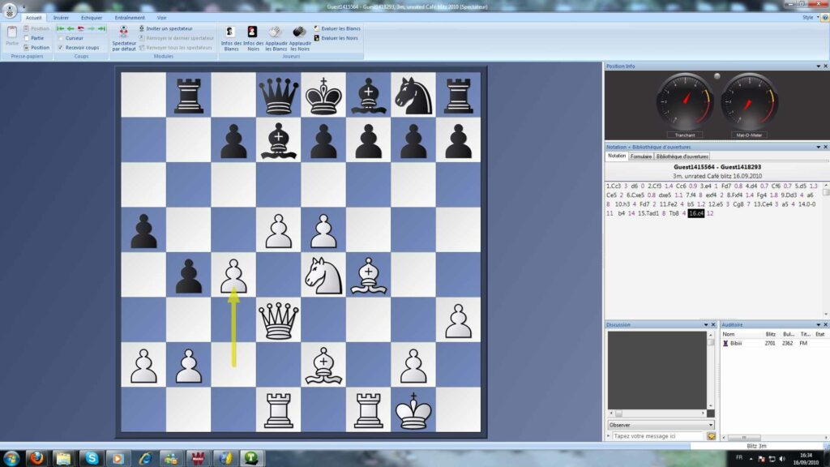Open Firefox from the Windows taskbar
830x467 pixels.
point(36,458)
